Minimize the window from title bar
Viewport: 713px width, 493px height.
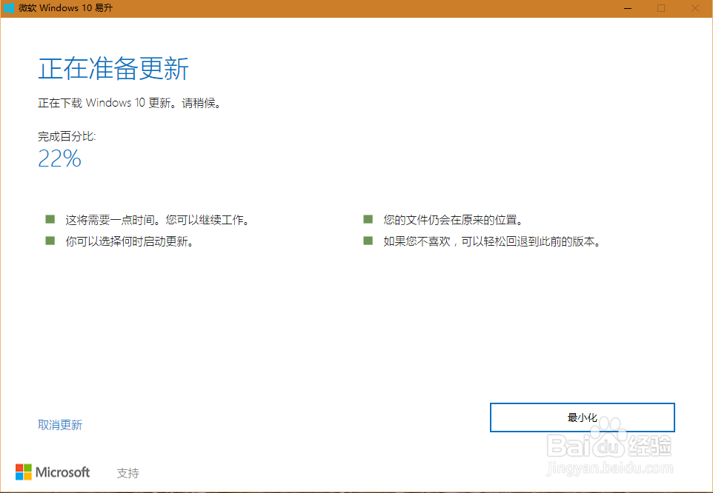628,8
